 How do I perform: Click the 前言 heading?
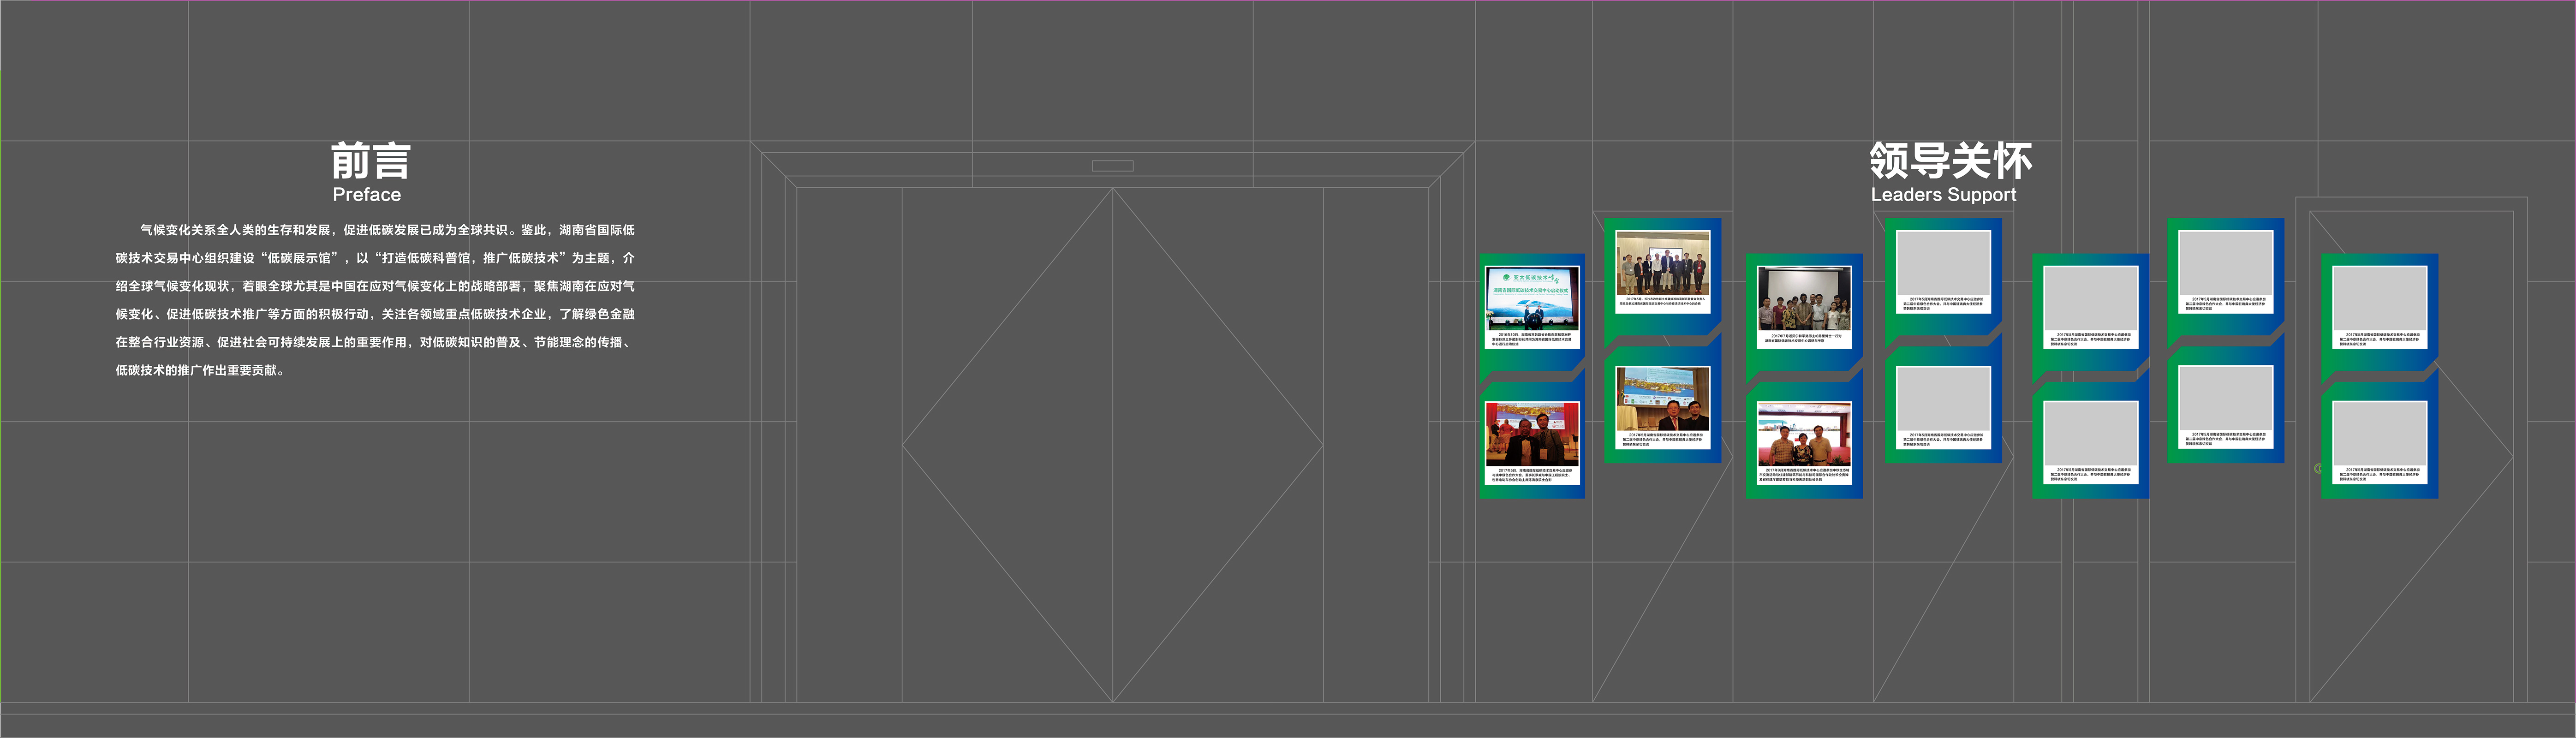[x=370, y=161]
